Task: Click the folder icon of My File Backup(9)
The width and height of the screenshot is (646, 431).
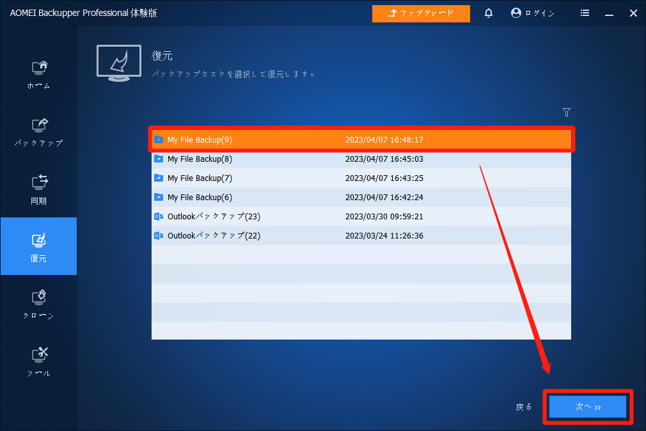Action: coord(159,139)
